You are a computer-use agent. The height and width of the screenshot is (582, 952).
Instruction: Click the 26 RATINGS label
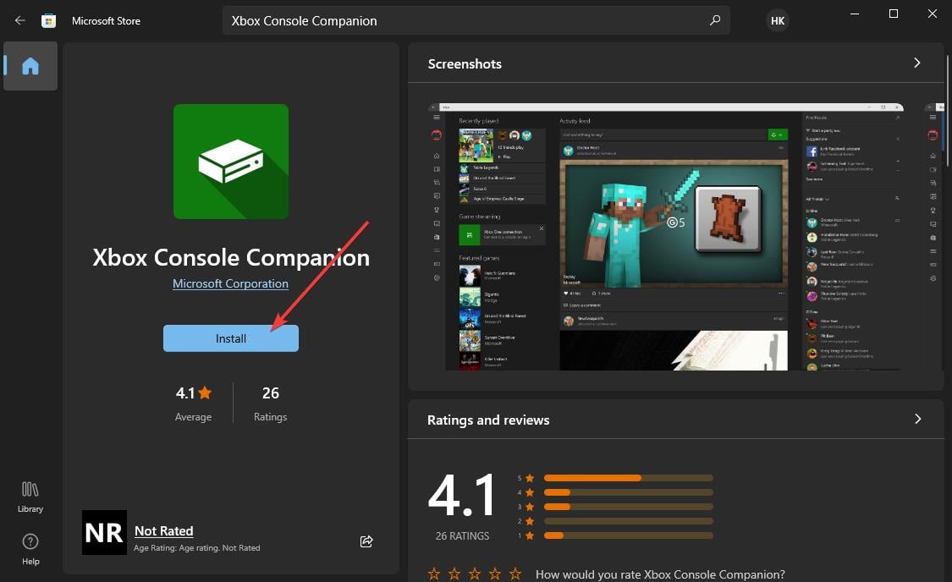462,535
